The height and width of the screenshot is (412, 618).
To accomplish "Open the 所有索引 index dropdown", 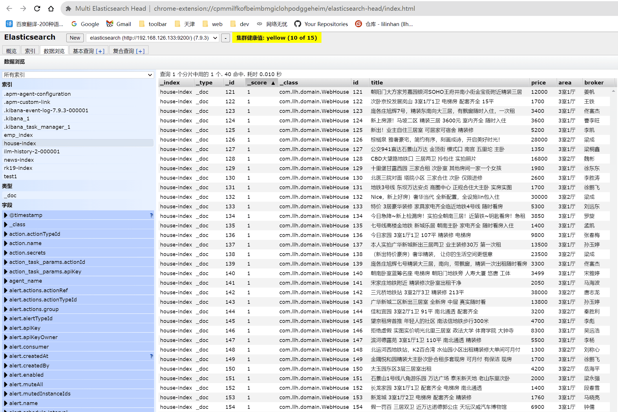I will tap(78, 75).
